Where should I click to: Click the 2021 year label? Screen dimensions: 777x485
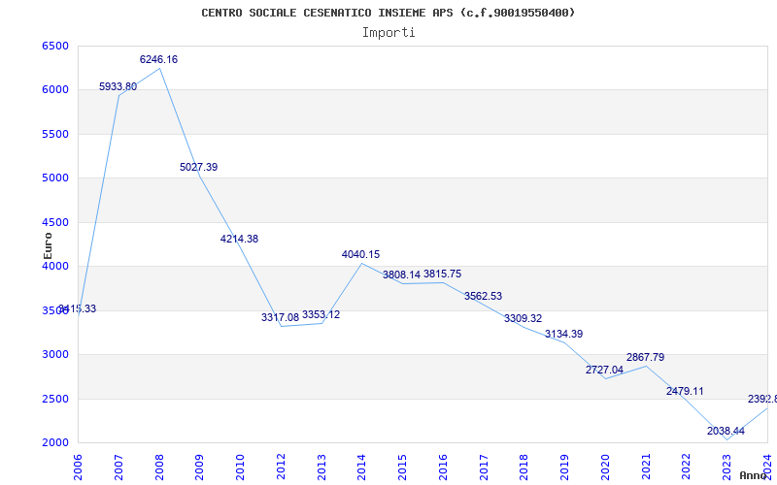click(x=646, y=467)
